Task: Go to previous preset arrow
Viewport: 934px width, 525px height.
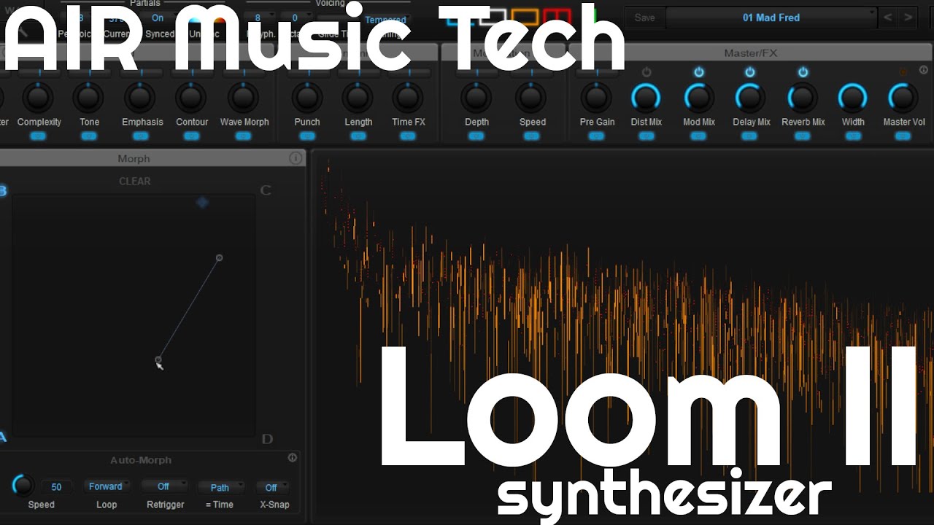Action: pyautogui.click(x=888, y=17)
